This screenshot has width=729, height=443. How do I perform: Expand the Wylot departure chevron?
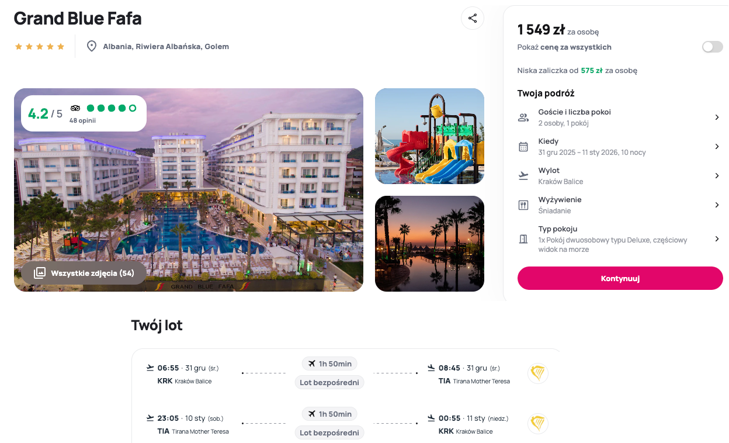tap(717, 175)
